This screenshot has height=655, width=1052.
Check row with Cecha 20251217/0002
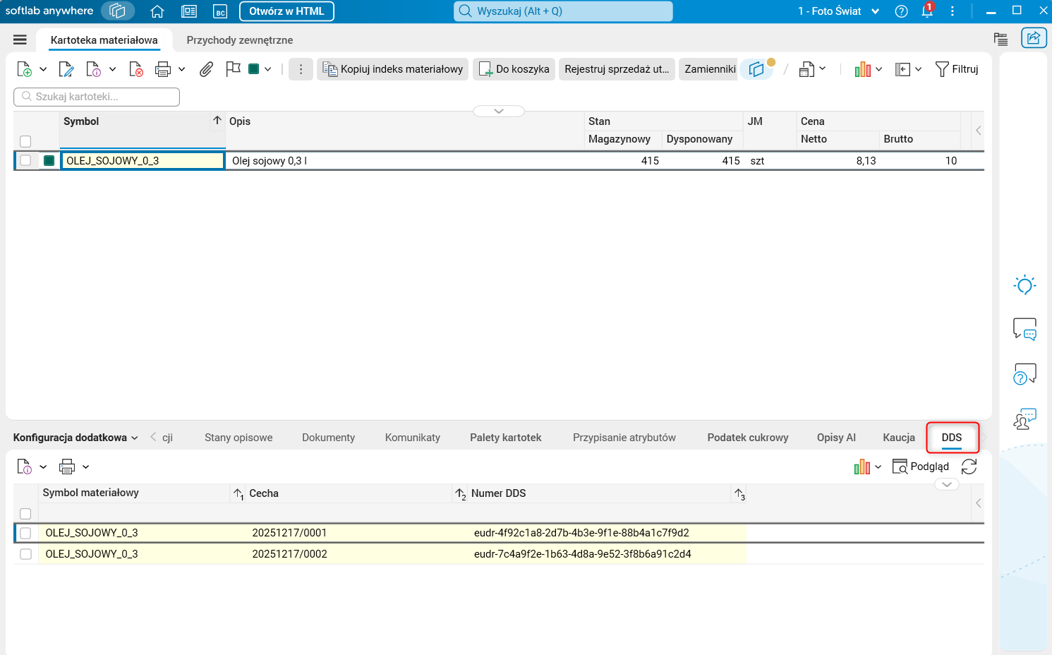coord(25,554)
